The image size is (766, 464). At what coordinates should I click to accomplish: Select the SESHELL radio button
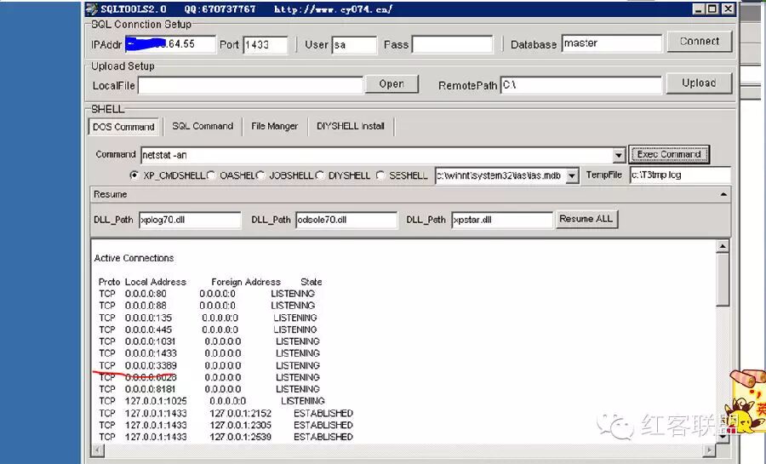380,175
